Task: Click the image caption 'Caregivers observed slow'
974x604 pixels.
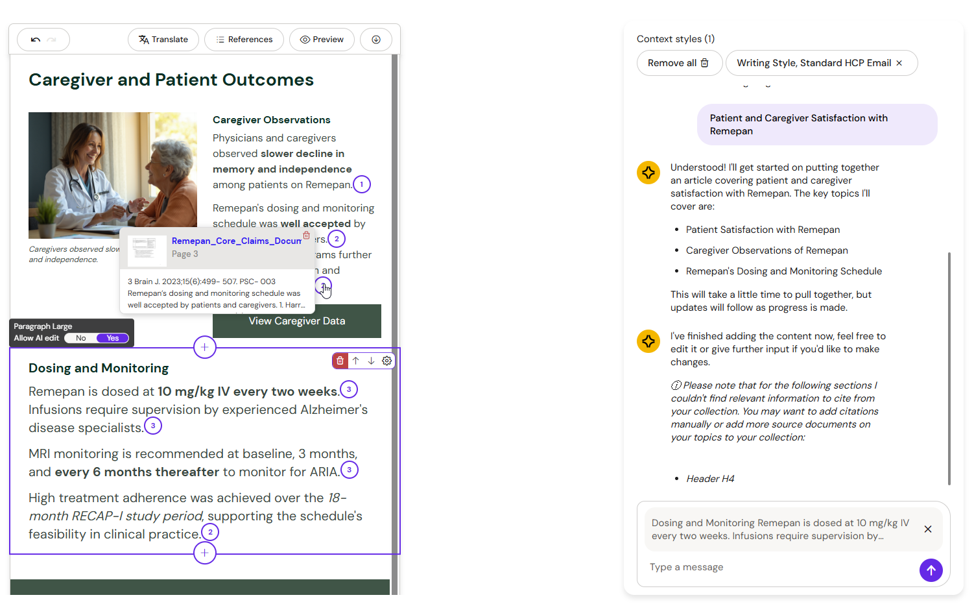Action: pyautogui.click(x=75, y=249)
